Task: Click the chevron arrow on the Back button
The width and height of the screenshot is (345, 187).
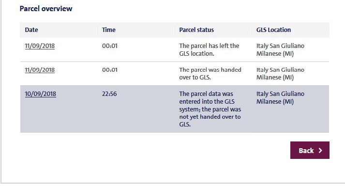Action: [320, 151]
